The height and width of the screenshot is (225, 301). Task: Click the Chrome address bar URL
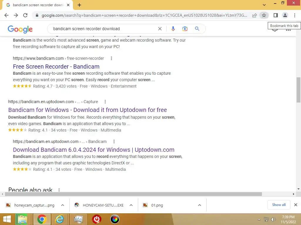(144, 15)
